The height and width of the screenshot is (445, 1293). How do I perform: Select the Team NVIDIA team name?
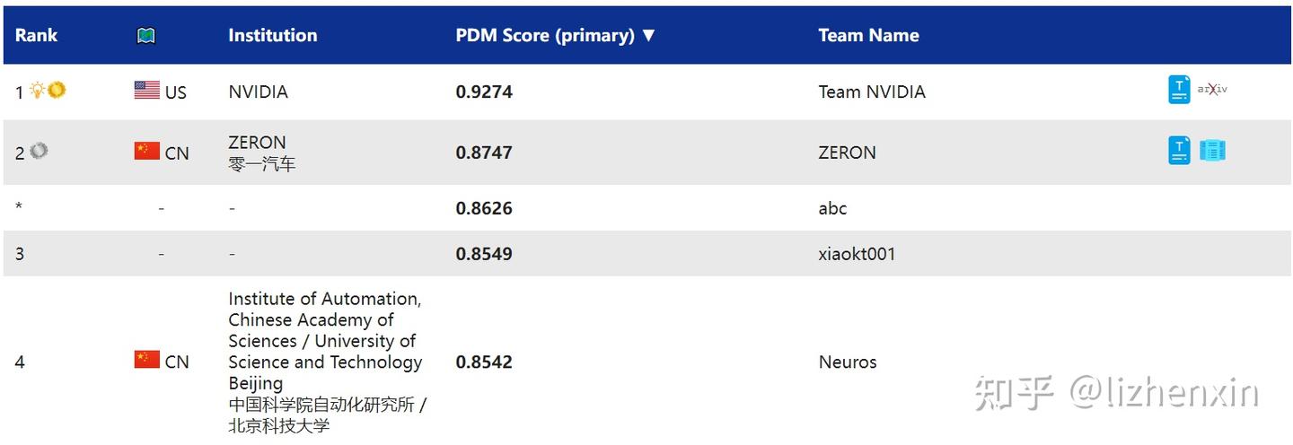click(x=871, y=92)
